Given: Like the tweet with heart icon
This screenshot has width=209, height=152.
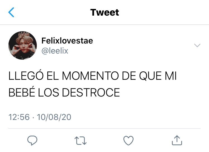Looking at the screenshot, I should [x=128, y=141].
